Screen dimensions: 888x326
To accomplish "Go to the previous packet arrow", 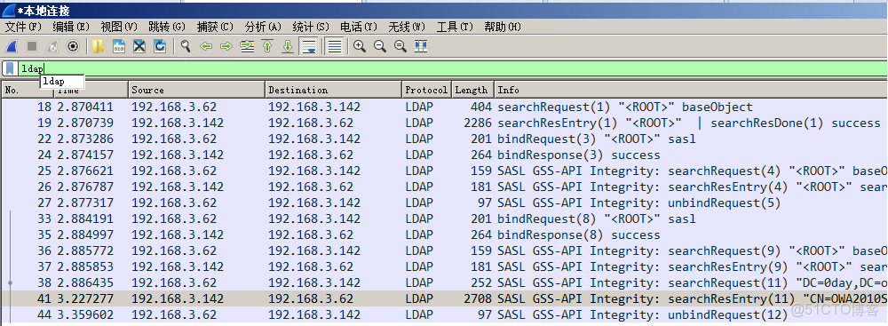I will click(206, 46).
